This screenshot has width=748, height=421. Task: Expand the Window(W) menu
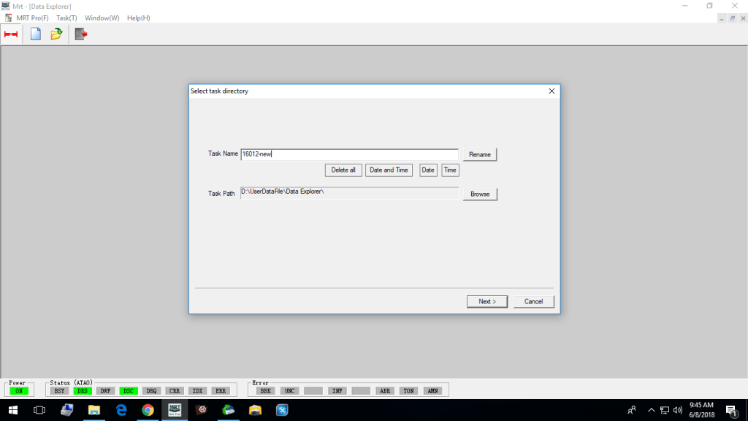pos(102,18)
